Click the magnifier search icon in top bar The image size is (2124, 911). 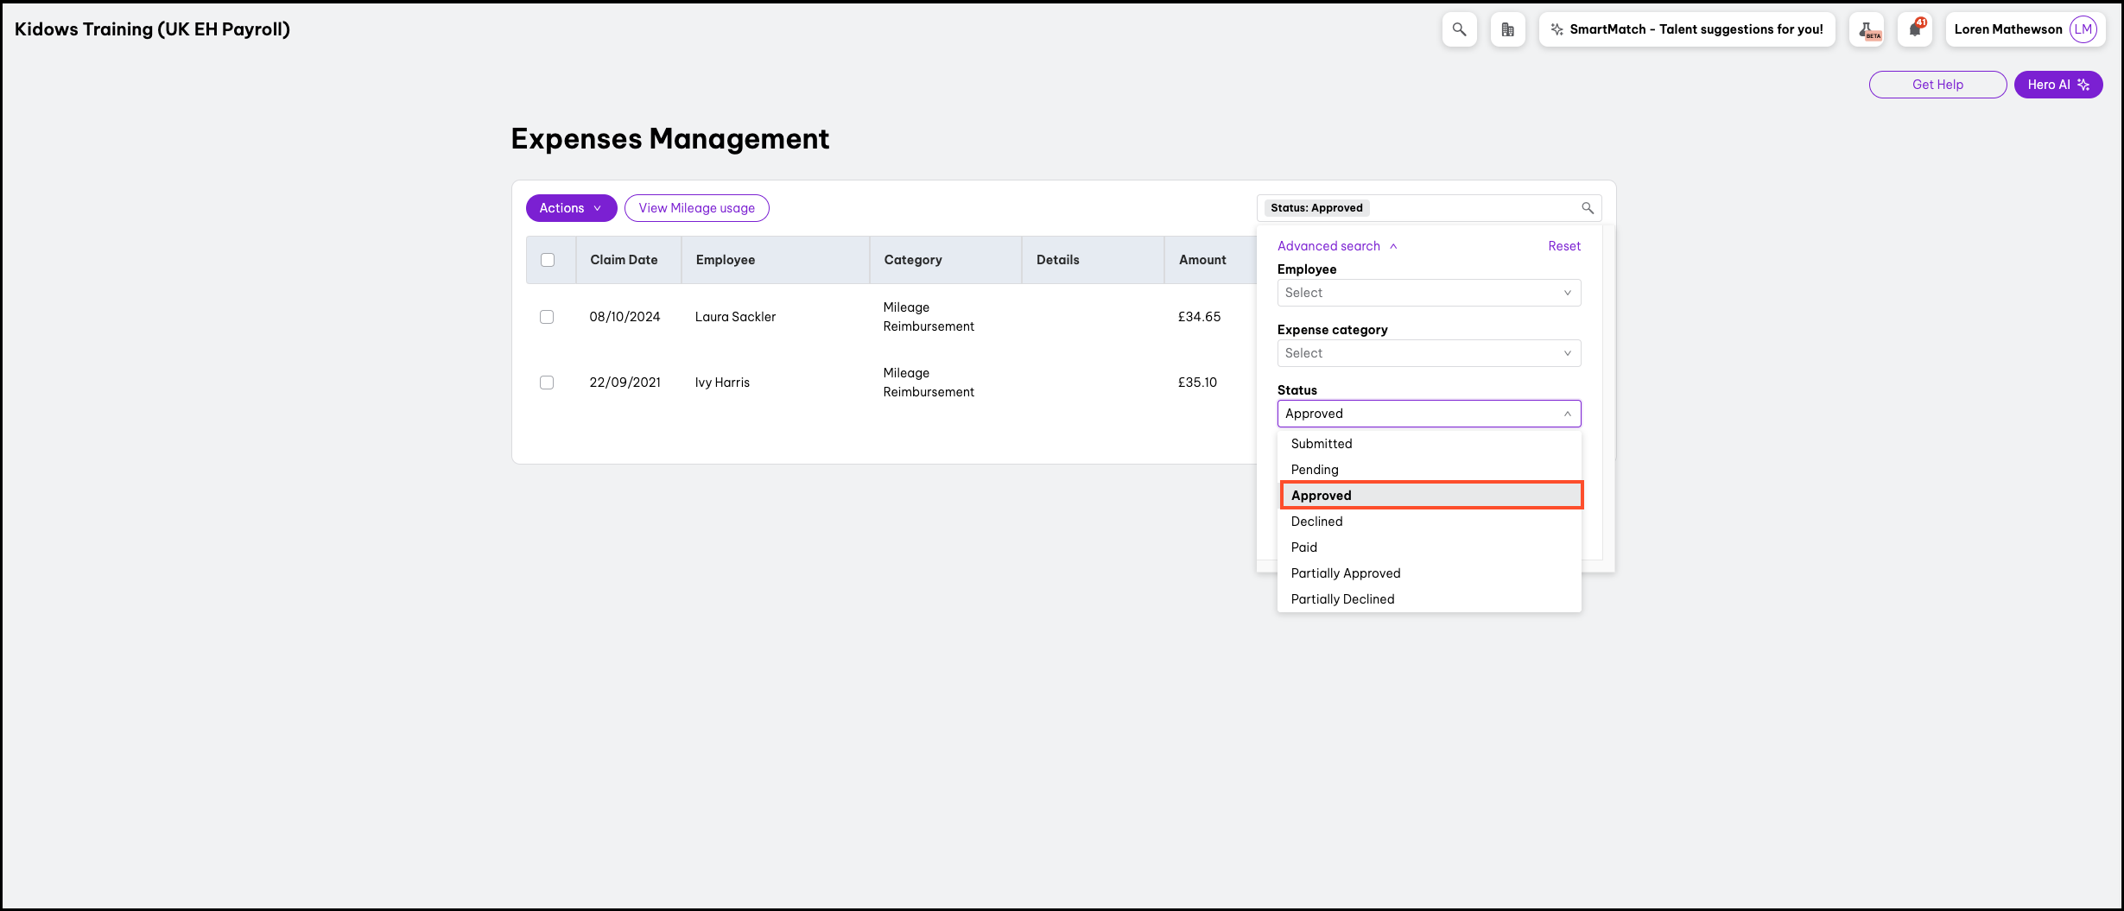coord(1459,29)
